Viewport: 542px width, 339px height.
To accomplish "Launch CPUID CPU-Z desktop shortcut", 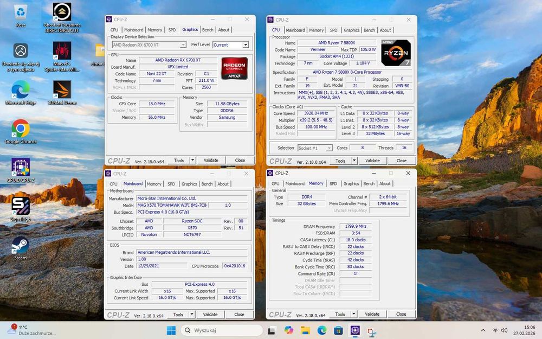I will 21,170.
